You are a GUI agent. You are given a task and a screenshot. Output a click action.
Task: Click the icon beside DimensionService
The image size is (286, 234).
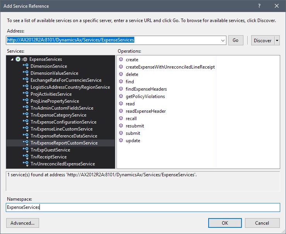click(26, 66)
